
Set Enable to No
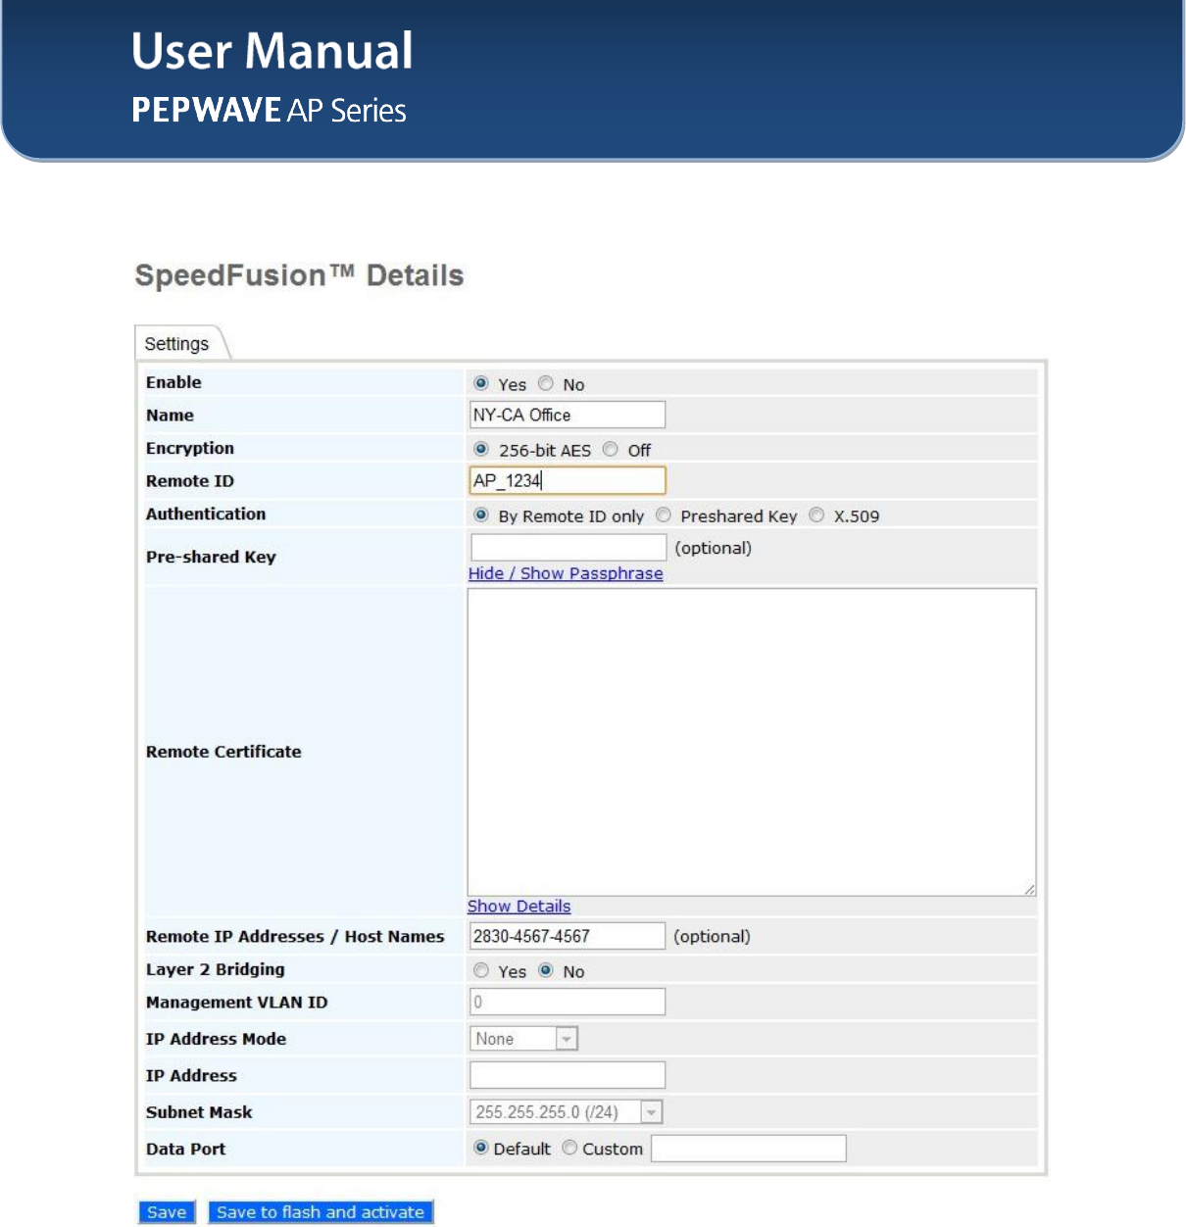tap(546, 383)
